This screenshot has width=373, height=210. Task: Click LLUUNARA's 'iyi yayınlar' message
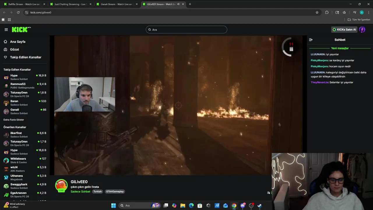point(332,54)
